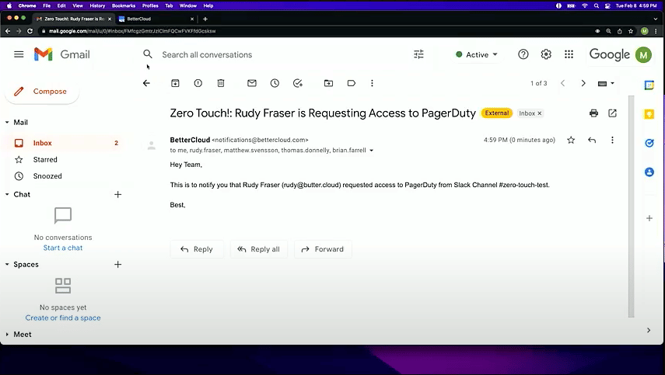Collapse the Spaces section

(x=7, y=264)
